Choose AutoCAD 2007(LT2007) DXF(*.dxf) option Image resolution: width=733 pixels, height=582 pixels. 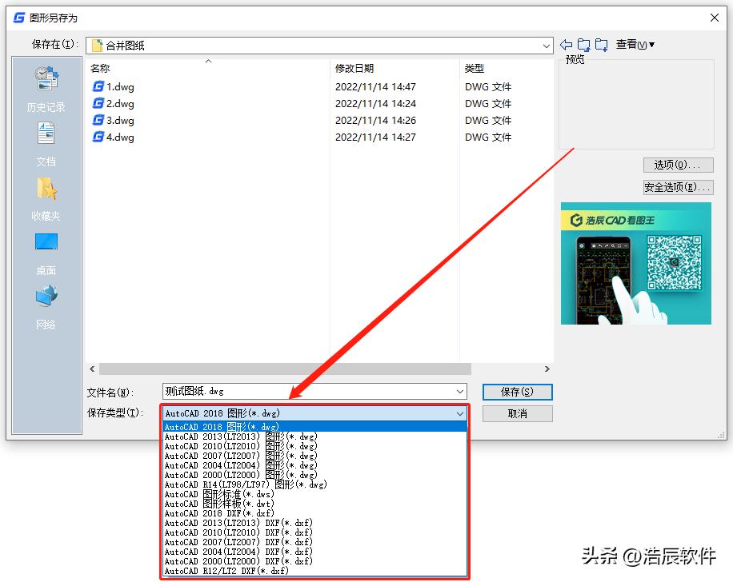315,542
